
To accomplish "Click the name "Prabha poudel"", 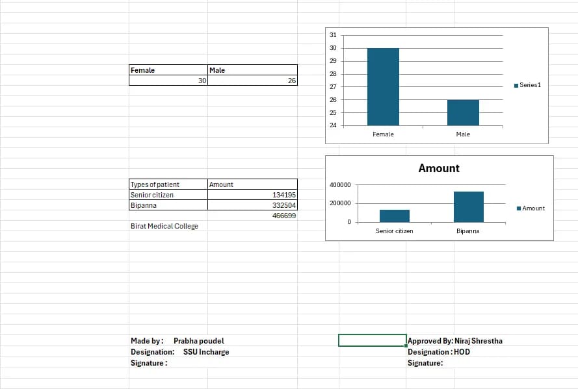I will [199, 341].
